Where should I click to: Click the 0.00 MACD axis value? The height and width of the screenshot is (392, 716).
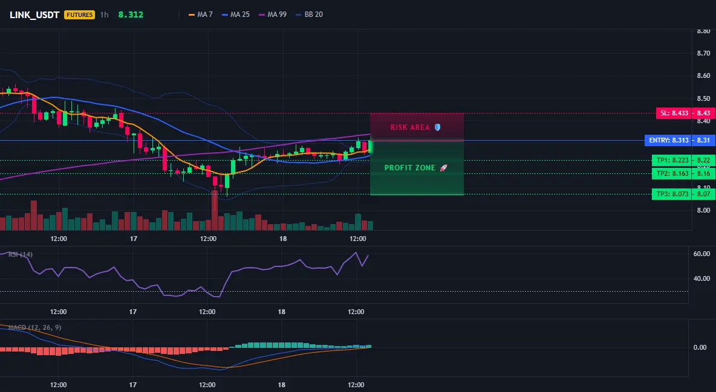coord(700,347)
